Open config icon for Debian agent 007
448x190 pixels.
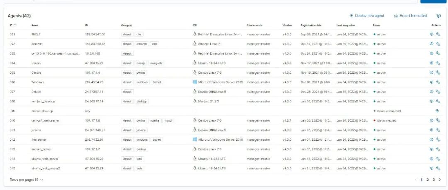pyautogui.click(x=438, y=91)
